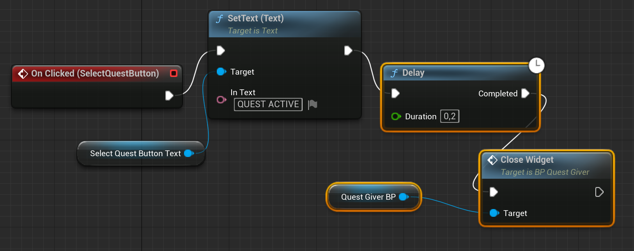Image resolution: width=634 pixels, height=251 pixels.
Task: Click the Delay node's exec input pin
Action: (x=395, y=93)
